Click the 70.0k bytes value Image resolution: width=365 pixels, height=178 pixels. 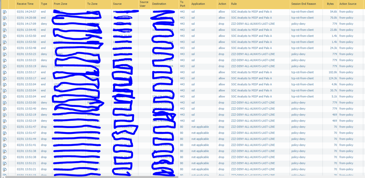point(334,18)
